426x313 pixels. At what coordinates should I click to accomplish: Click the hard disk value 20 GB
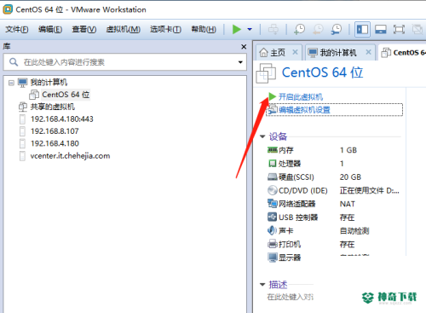pyautogui.click(x=350, y=177)
